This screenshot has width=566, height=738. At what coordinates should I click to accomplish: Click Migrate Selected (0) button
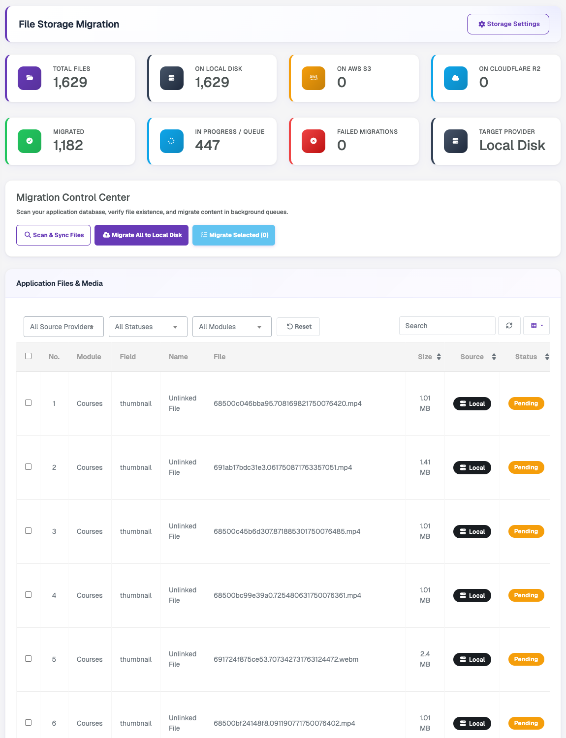[234, 235]
